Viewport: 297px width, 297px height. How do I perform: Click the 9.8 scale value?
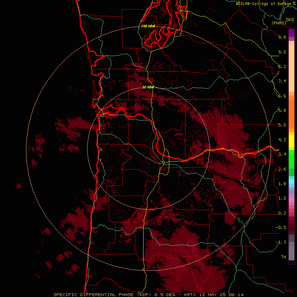pyautogui.click(x=282, y=37)
